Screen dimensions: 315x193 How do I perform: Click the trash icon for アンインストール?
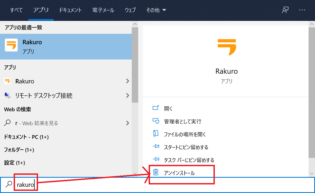click(x=156, y=172)
